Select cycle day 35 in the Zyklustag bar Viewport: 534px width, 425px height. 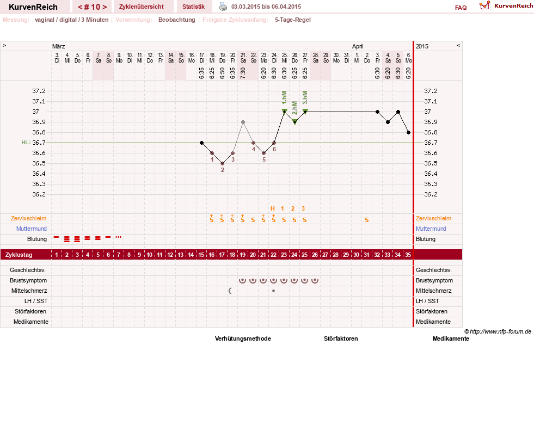[408, 255]
